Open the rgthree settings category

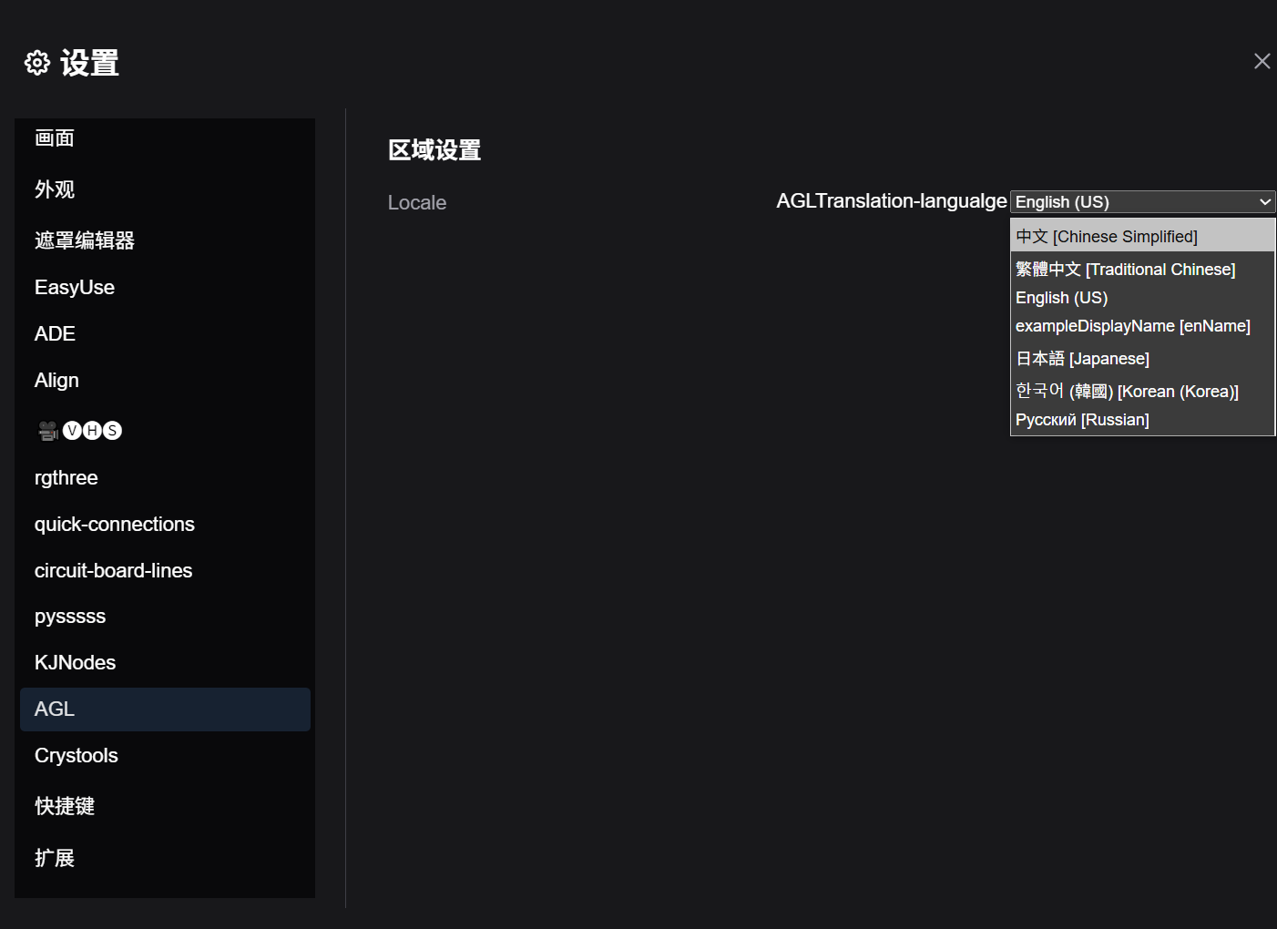coord(66,478)
